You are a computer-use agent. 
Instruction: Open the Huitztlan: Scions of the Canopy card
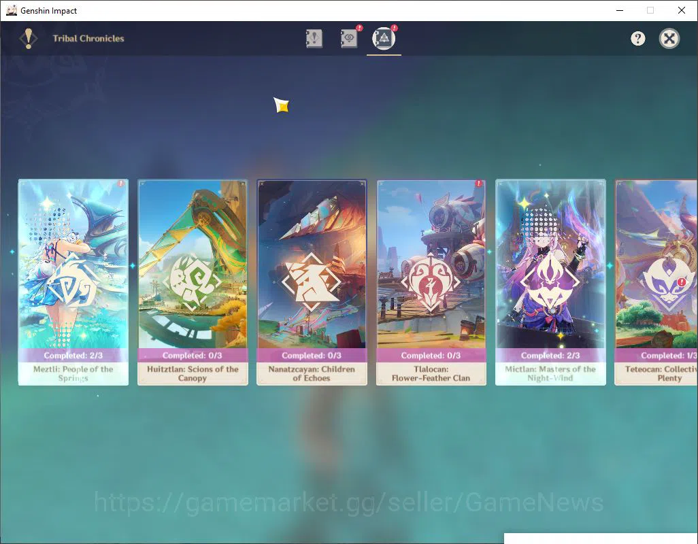tap(193, 282)
